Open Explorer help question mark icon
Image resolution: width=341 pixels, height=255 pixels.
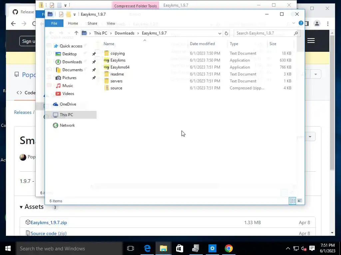tap(301, 23)
